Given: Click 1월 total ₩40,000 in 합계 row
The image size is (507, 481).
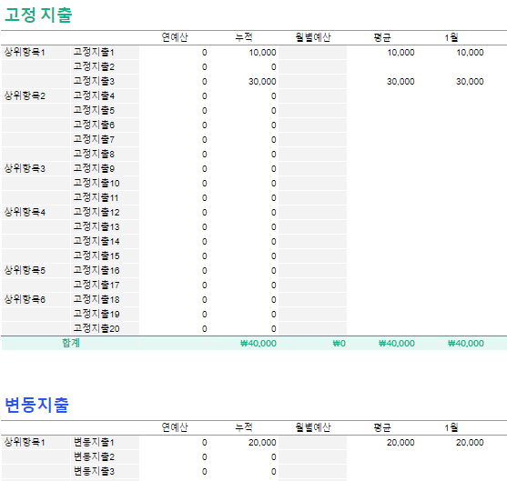Looking at the screenshot, I should pyautogui.click(x=466, y=344).
